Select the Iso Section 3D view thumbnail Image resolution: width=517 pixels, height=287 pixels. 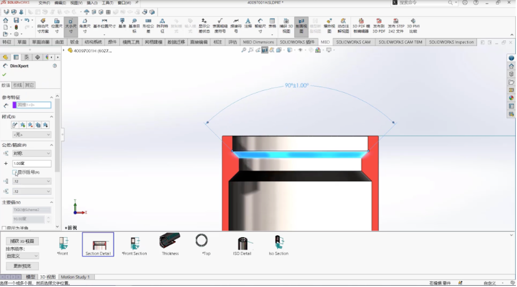tap(278, 246)
